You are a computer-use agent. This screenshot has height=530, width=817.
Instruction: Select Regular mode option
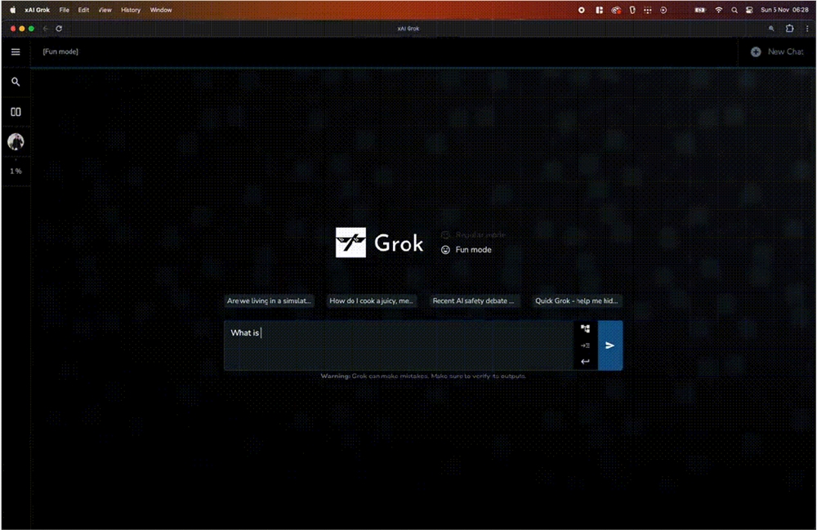474,234
